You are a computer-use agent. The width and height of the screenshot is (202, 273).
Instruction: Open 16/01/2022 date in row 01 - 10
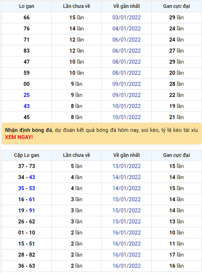tap(126, 232)
